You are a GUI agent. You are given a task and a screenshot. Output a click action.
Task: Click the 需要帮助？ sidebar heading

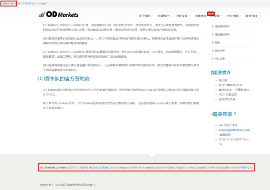224,114
